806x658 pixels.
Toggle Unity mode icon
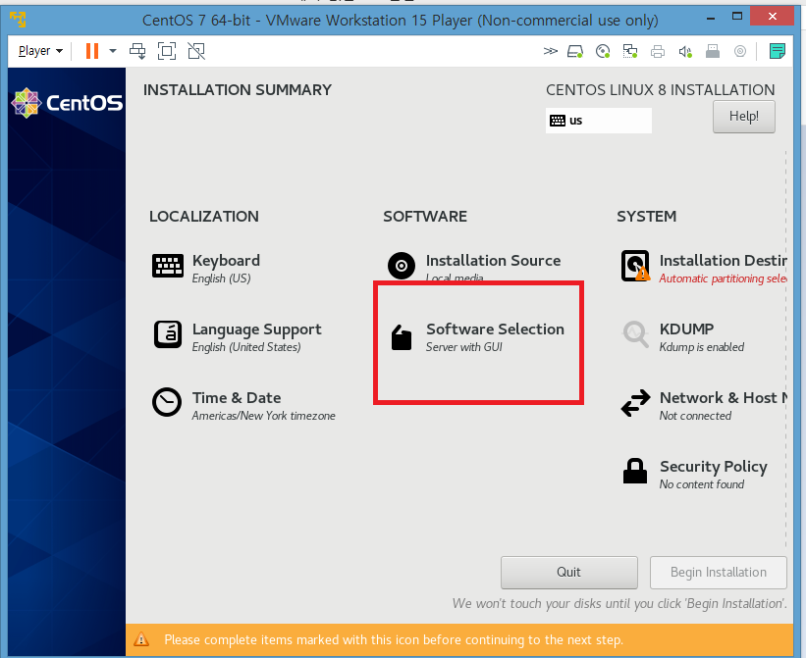pyautogui.click(x=196, y=51)
